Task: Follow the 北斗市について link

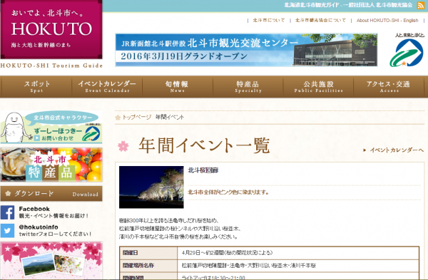Action: (x=269, y=21)
